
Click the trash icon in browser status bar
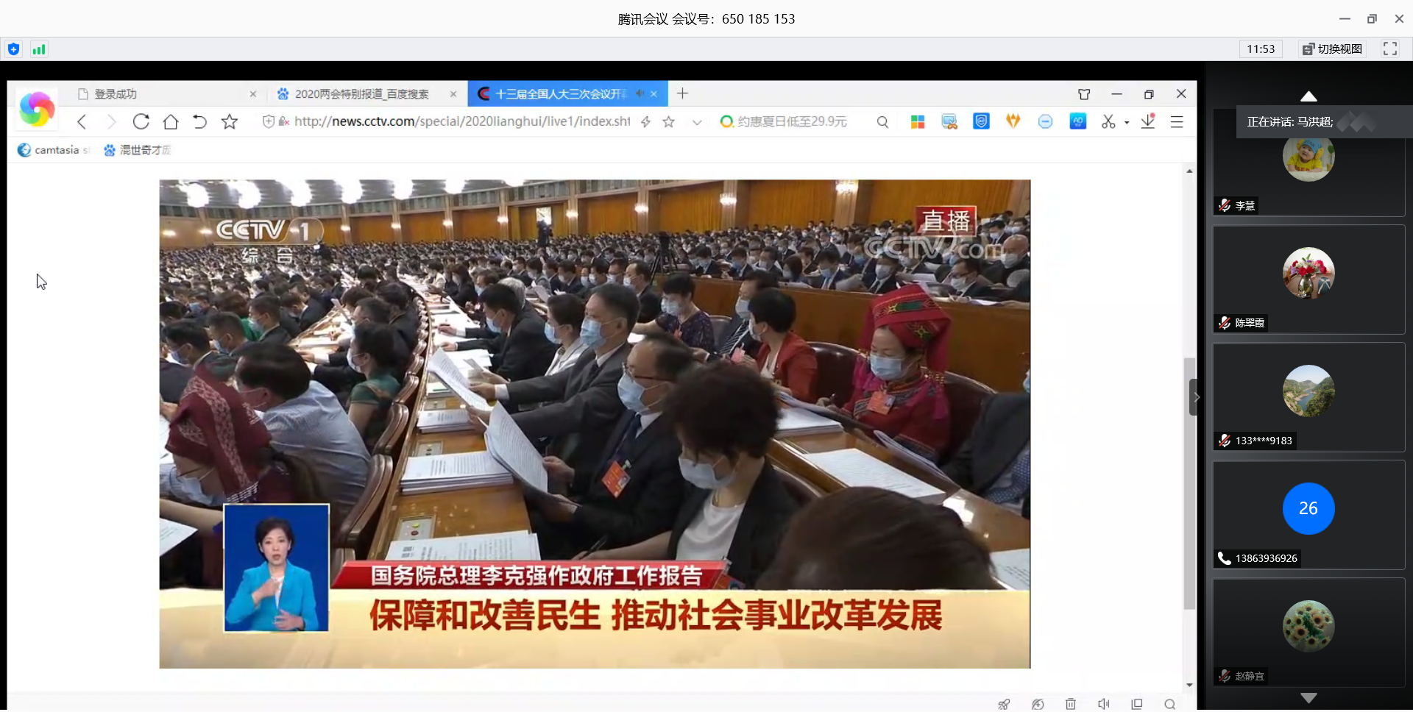pyautogui.click(x=1071, y=704)
